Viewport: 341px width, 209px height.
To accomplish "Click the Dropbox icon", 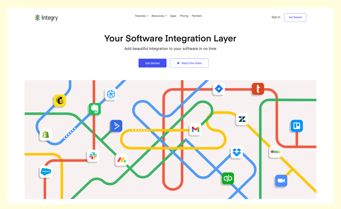I will click(x=237, y=152).
